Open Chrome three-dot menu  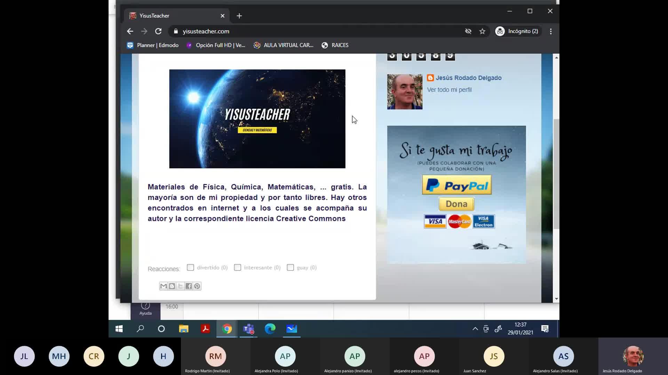(x=550, y=31)
